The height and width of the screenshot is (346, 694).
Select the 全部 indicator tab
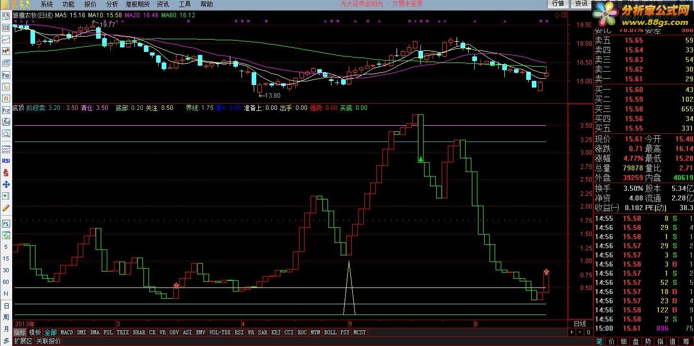pos(50,332)
